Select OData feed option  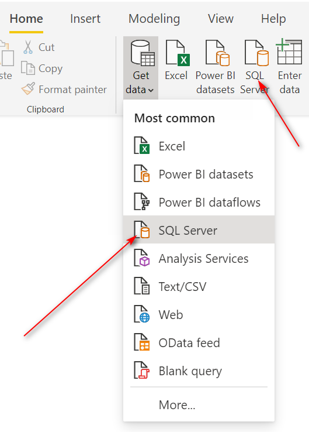(x=199, y=342)
